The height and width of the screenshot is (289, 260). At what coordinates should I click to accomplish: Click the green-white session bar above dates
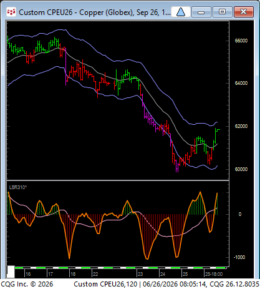(x=120, y=268)
